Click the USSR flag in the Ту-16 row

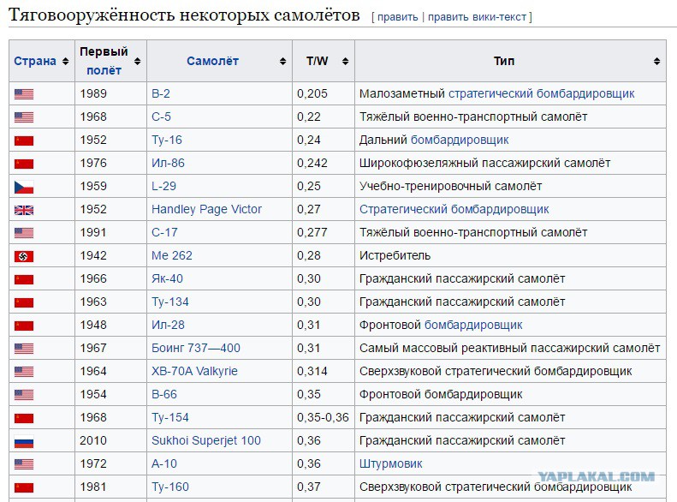(x=24, y=140)
